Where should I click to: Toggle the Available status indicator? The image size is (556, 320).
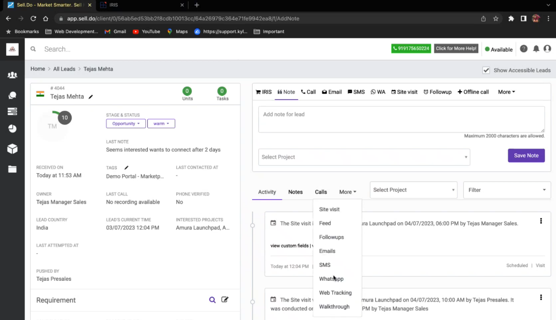pyautogui.click(x=498, y=49)
